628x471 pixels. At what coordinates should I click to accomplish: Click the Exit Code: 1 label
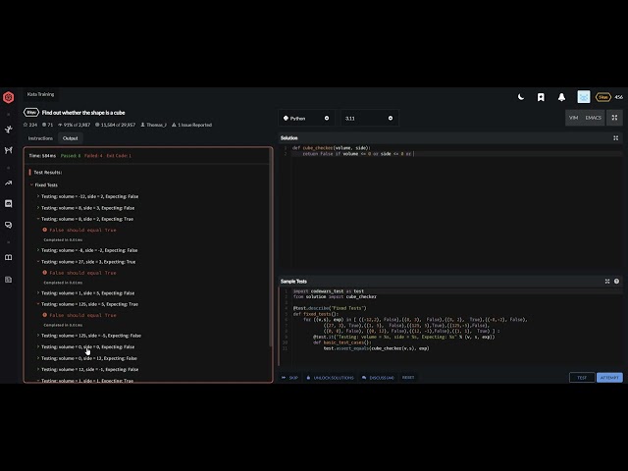pyautogui.click(x=119, y=156)
